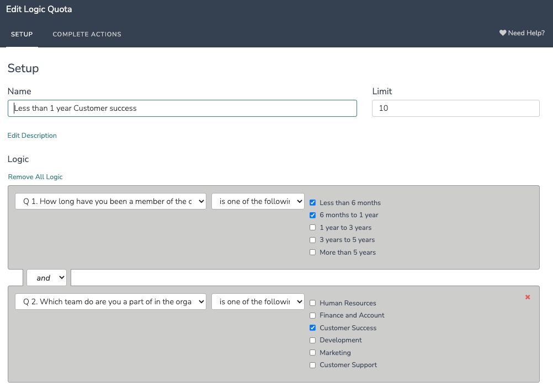Image resolution: width=553 pixels, height=387 pixels.
Task: Uncheck the Less than 6 months checkbox
Action: coord(313,203)
